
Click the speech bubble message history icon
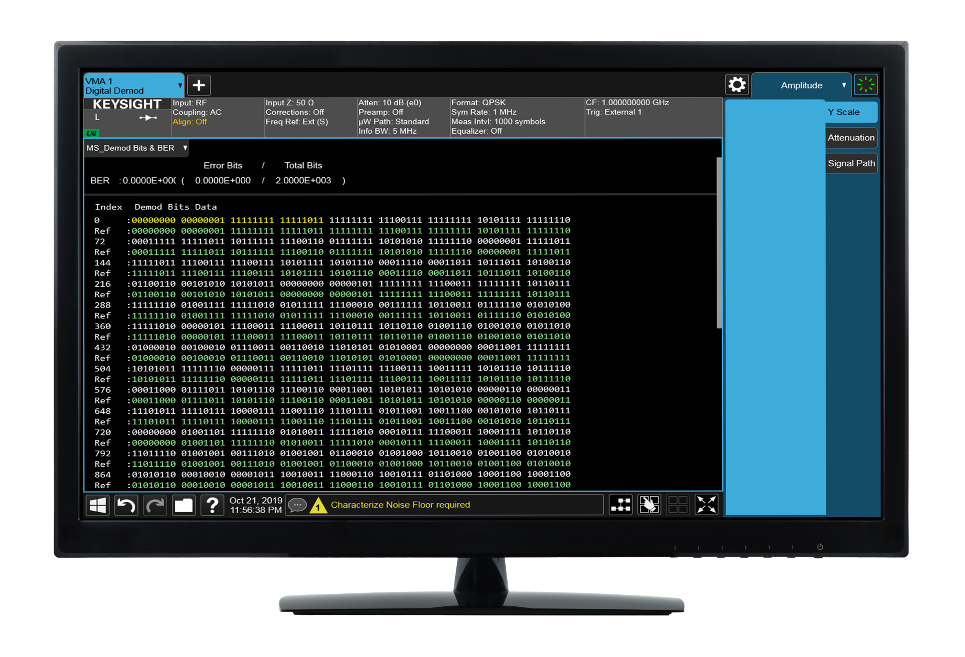(x=298, y=505)
